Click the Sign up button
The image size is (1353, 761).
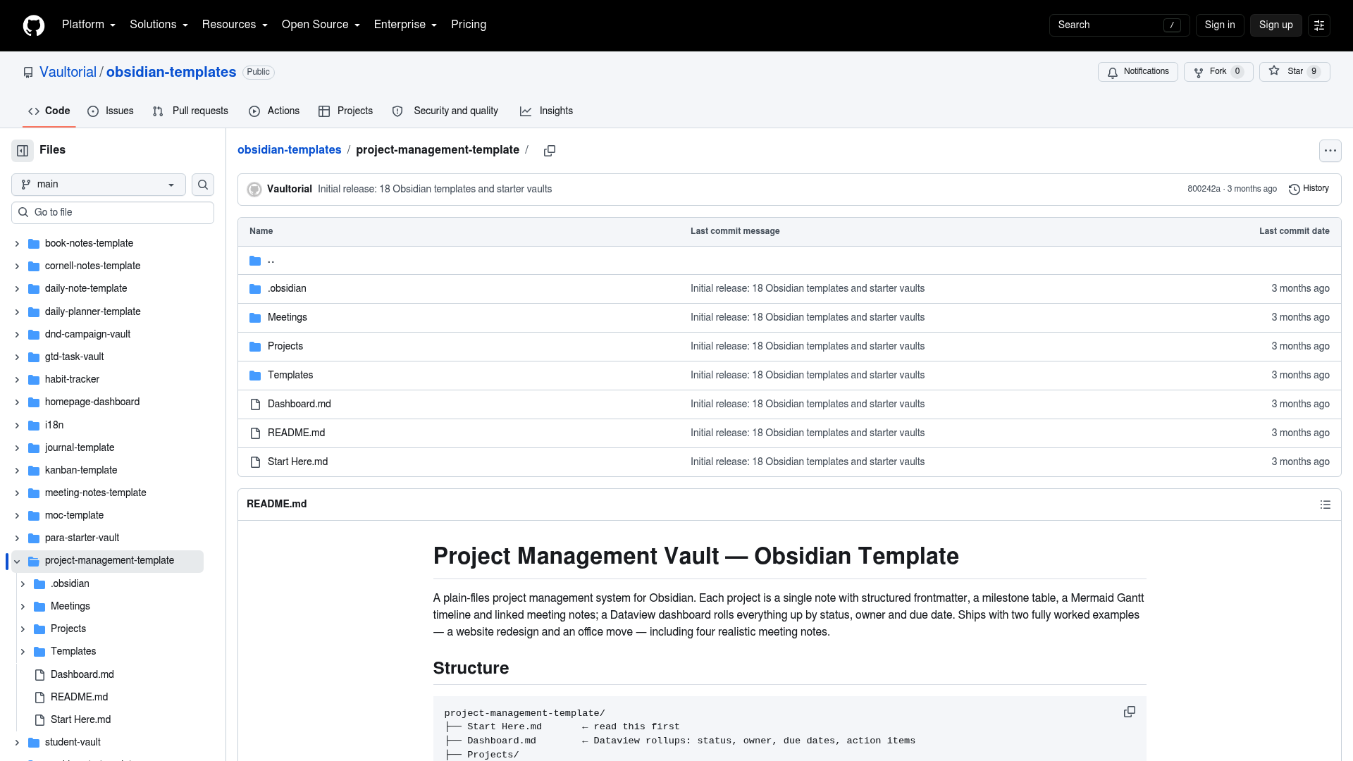1275,25
